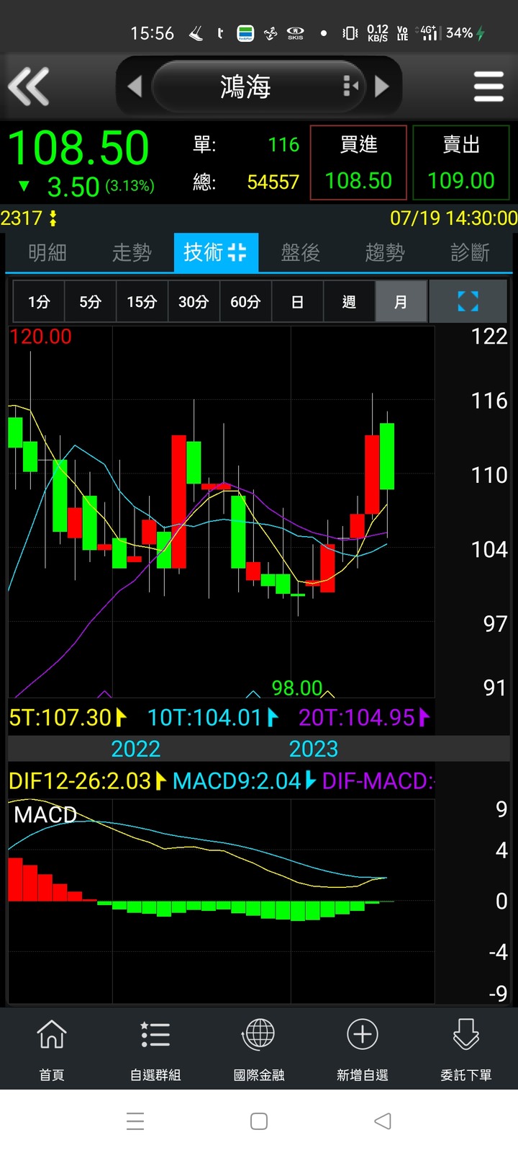518x1153 pixels.
Task: Open 5T moving average setting
Action: point(68,718)
